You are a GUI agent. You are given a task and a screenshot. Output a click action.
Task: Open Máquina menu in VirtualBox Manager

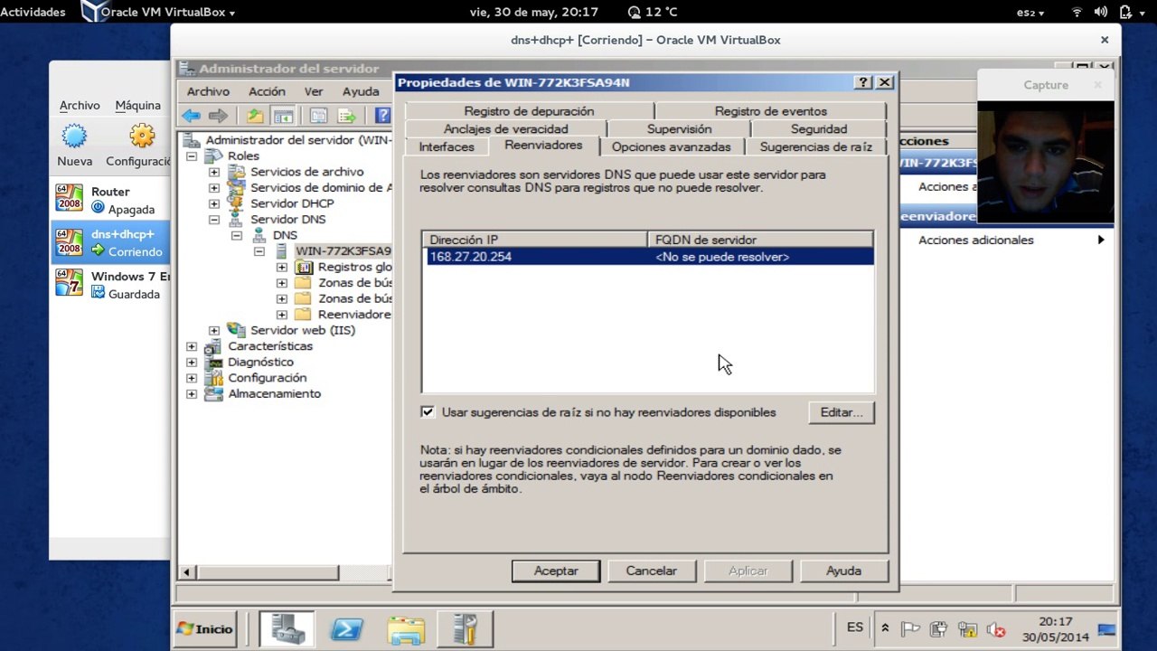137,106
